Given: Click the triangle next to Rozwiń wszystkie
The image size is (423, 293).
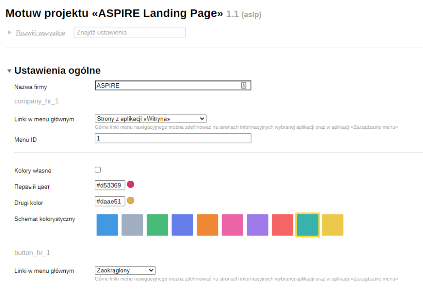Looking at the screenshot, I should tap(10, 33).
